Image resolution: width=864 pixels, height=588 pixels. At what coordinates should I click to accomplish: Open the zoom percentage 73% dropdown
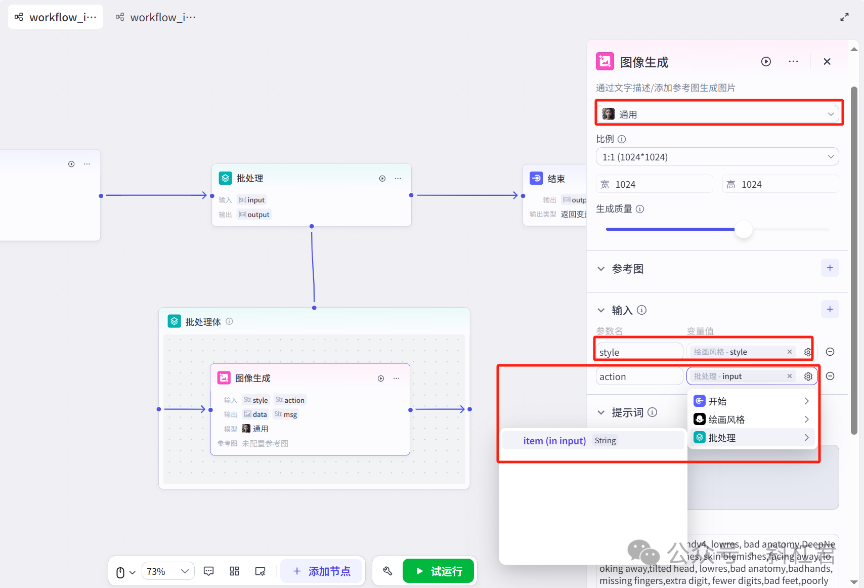click(168, 571)
